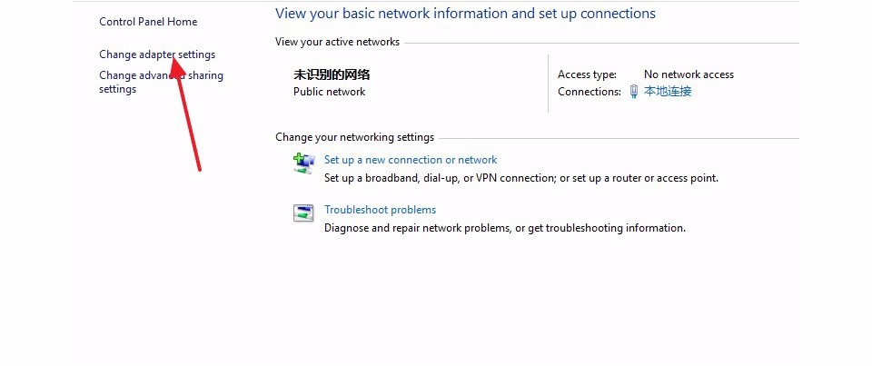The height and width of the screenshot is (366, 872).
Task: Click the red arrow annotation
Action: (185, 111)
